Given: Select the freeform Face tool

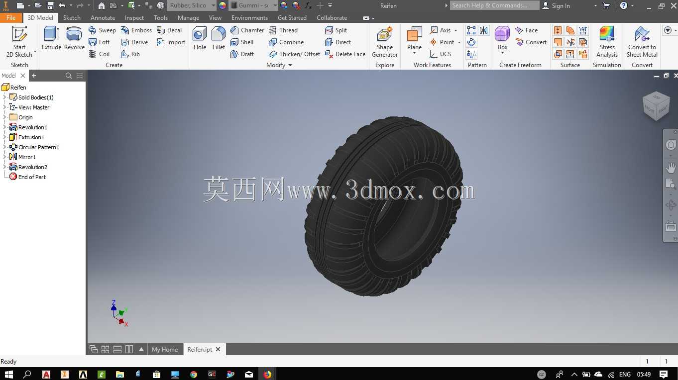Looking at the screenshot, I should (x=527, y=30).
